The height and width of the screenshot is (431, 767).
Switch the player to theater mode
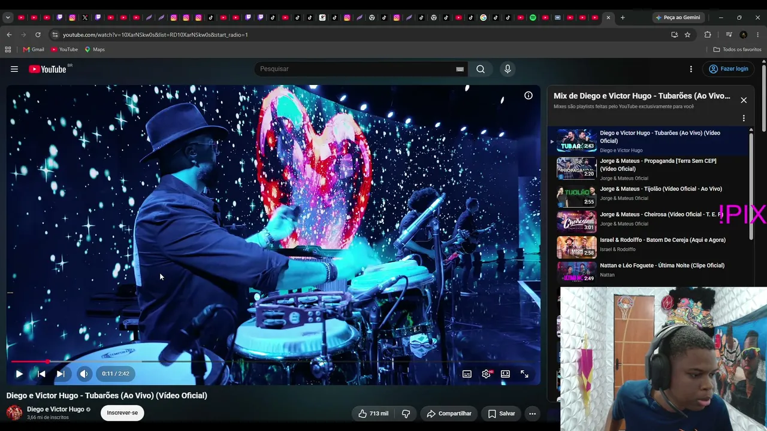coord(505,374)
